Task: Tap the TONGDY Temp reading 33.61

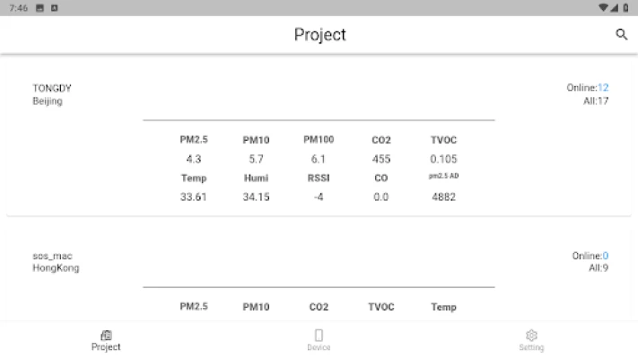Action: coord(193,197)
